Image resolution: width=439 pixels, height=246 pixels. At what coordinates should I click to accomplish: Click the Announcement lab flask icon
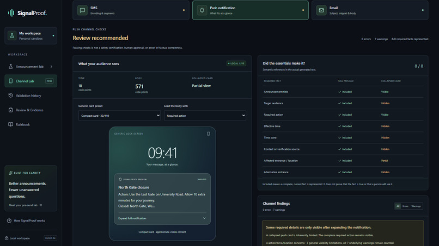(x=11, y=66)
